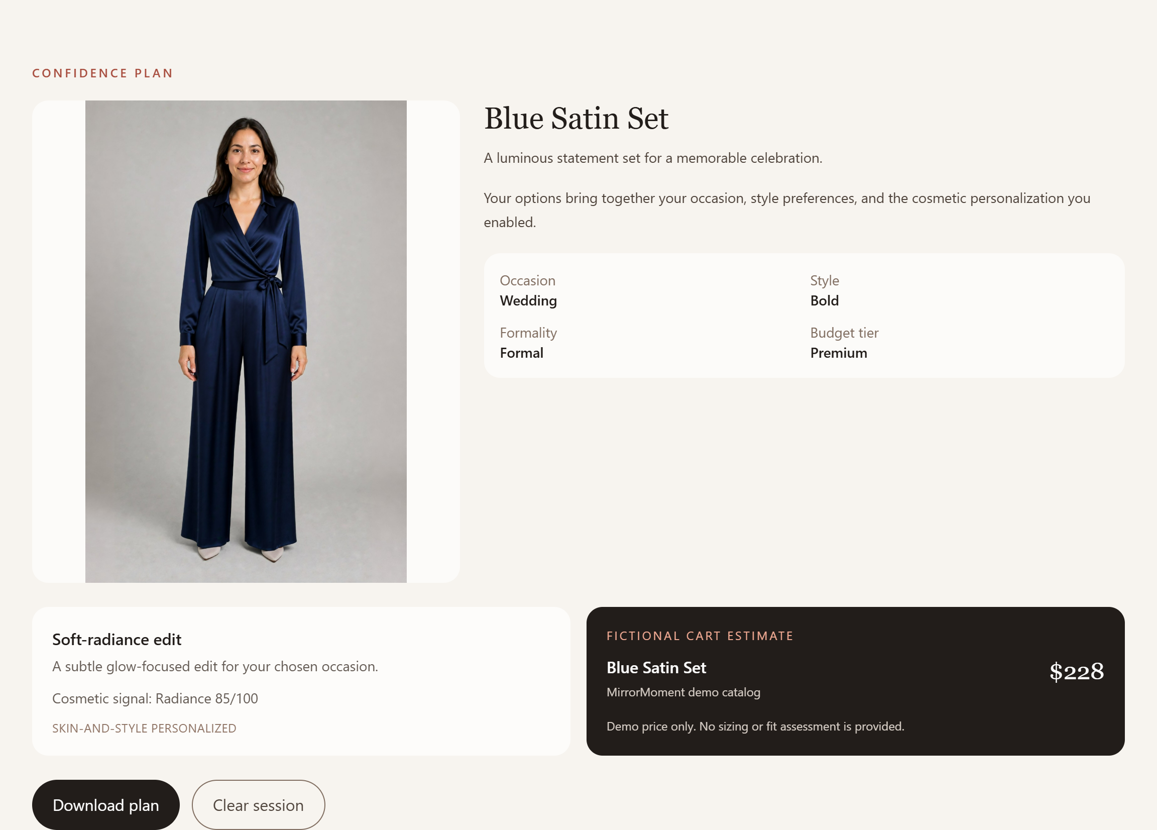Click the Blue Satin Set cart item

tap(656, 668)
